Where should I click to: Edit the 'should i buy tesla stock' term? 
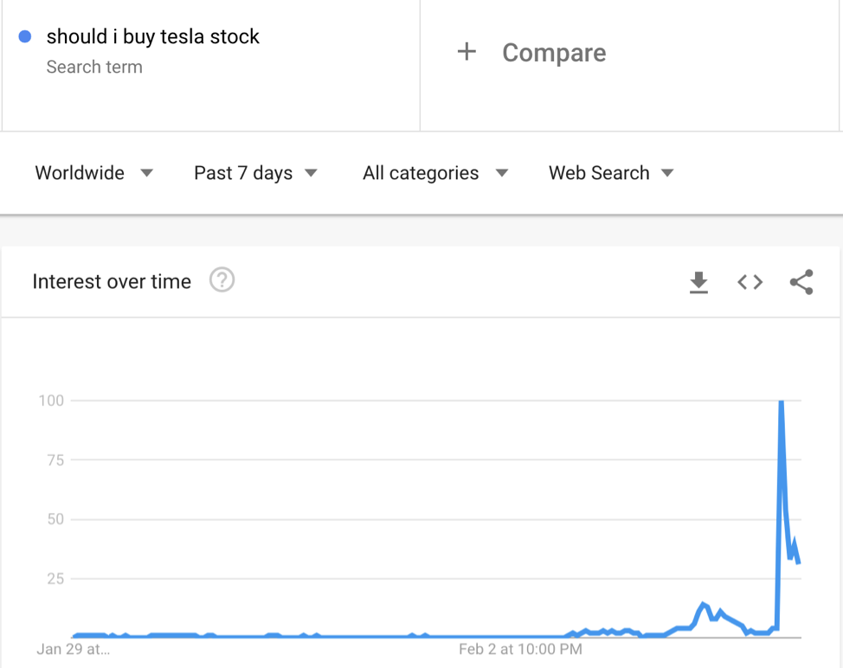(152, 36)
